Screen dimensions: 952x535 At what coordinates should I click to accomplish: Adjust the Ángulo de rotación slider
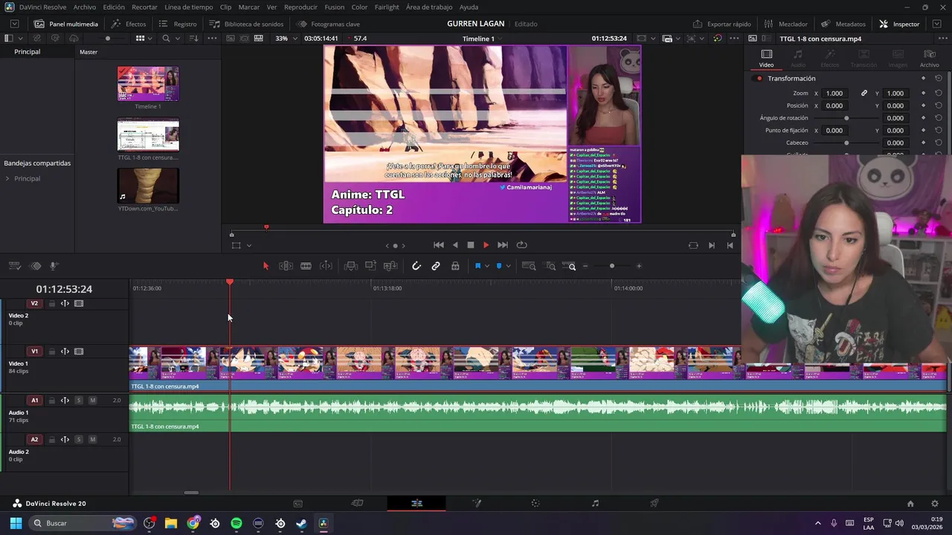pos(846,118)
